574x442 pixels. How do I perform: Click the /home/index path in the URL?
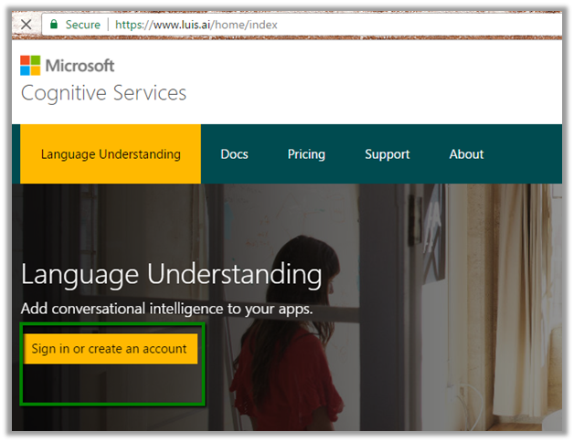point(247,25)
